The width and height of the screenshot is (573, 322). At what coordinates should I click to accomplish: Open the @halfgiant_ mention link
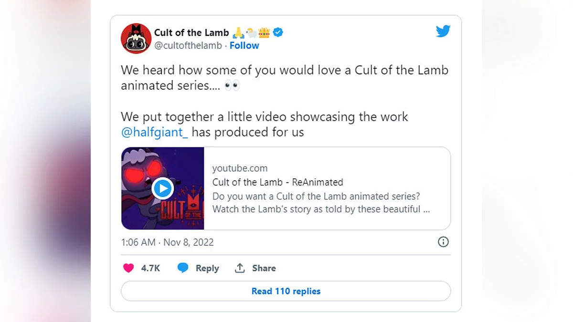coord(155,132)
